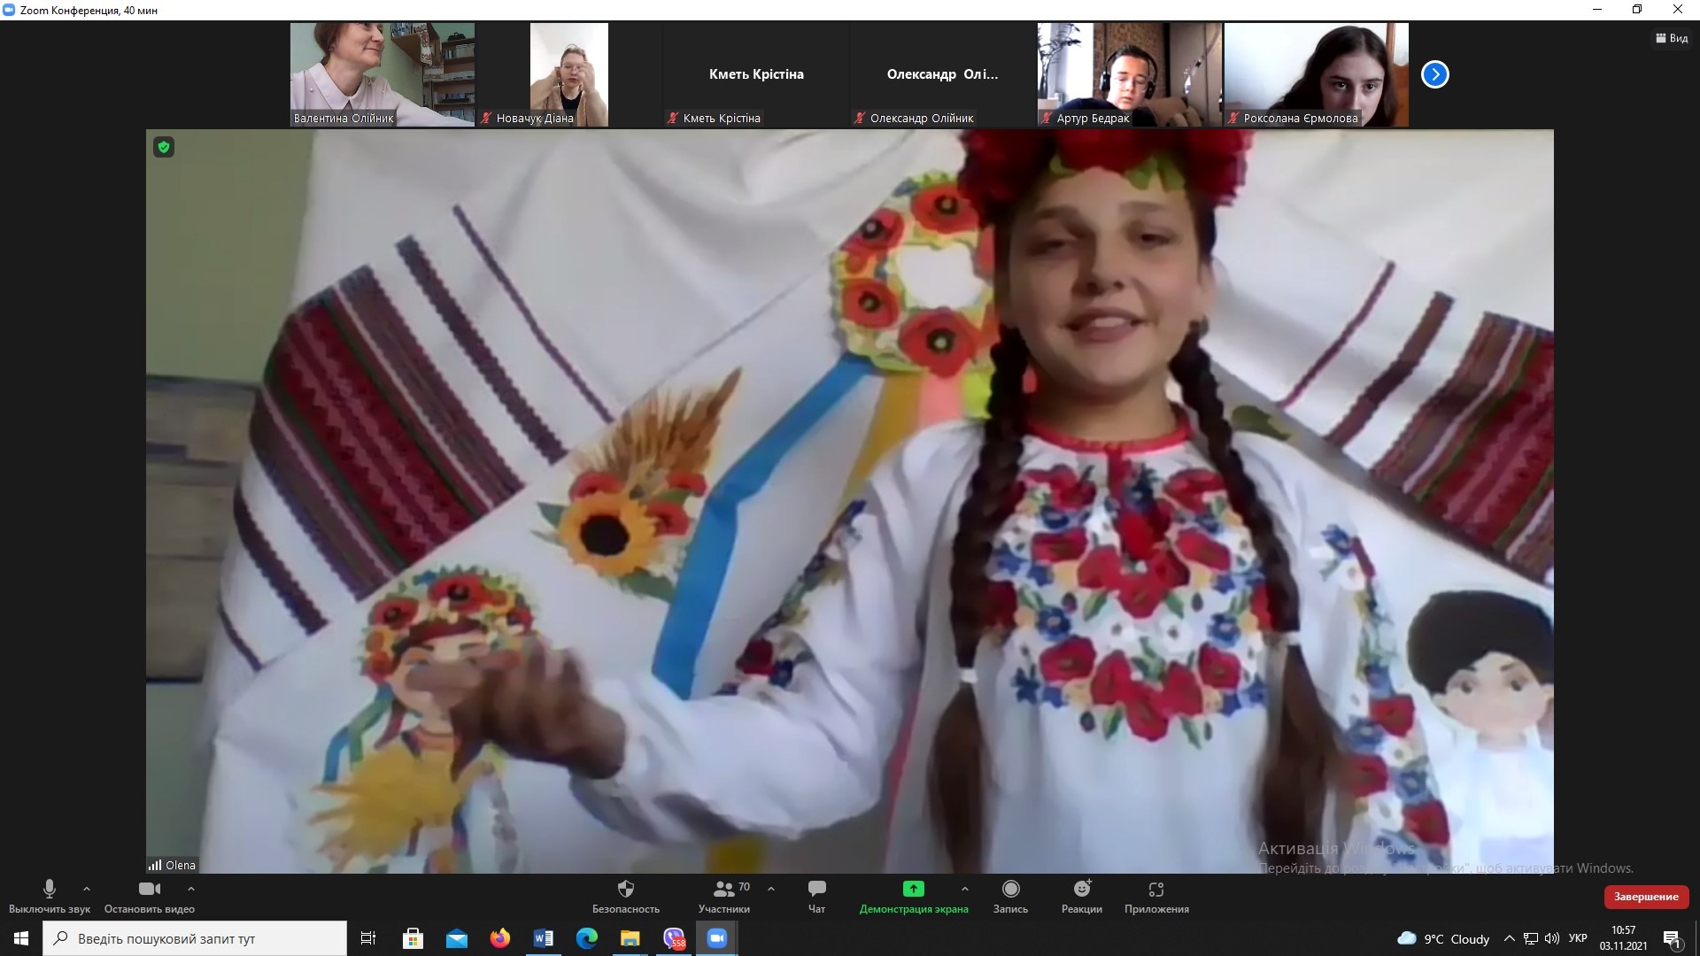
Task: Expand audio options arrow next to microphone
Action: pos(86,889)
